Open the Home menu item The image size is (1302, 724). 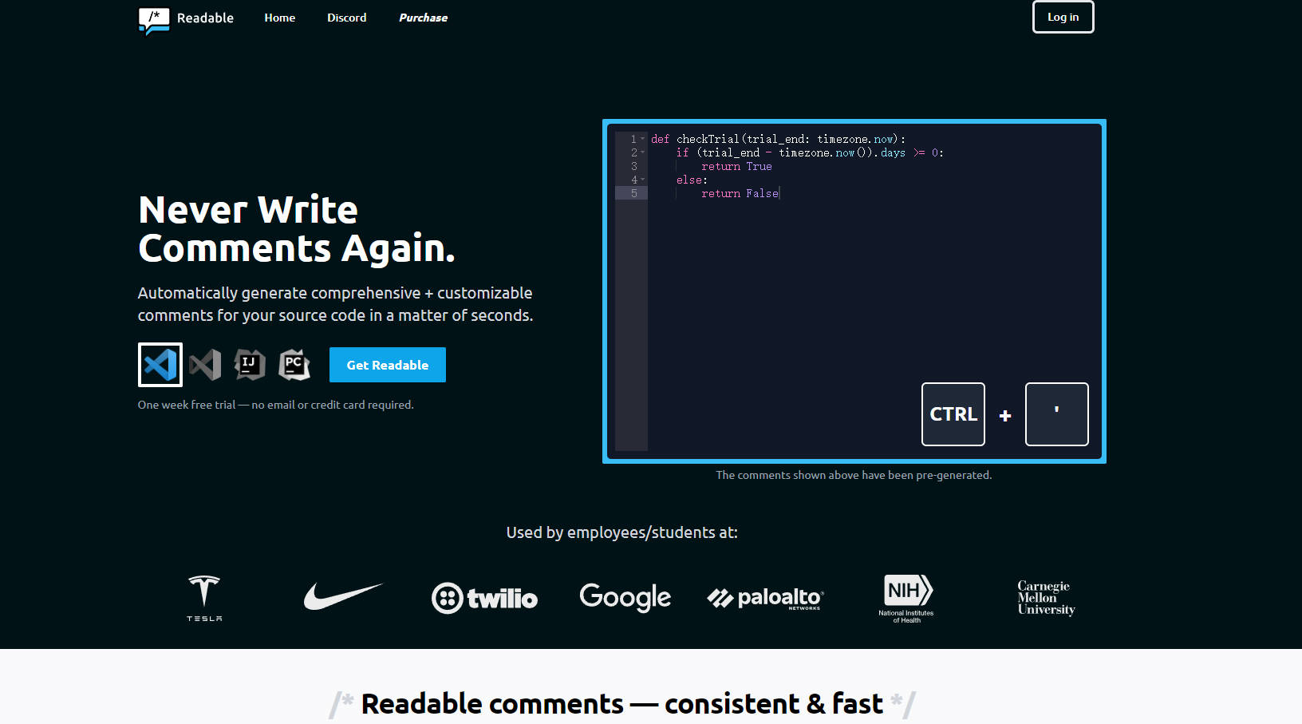[x=279, y=18]
